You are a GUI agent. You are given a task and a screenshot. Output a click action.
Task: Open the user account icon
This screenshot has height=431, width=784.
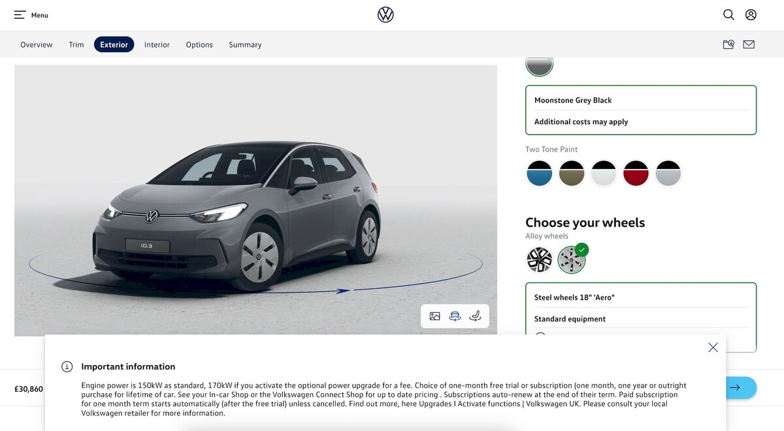pos(751,14)
